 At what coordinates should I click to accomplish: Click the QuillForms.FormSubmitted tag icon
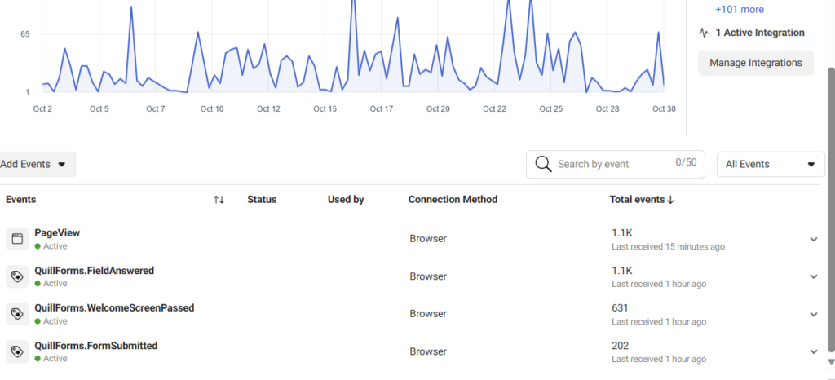pos(17,351)
